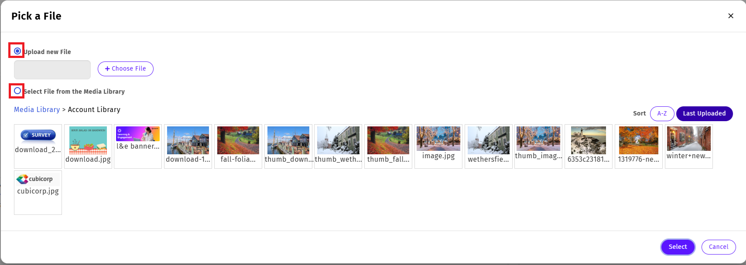The image size is (746, 265).
Task: Open the Media Library breadcrumb link
Action: tap(37, 109)
